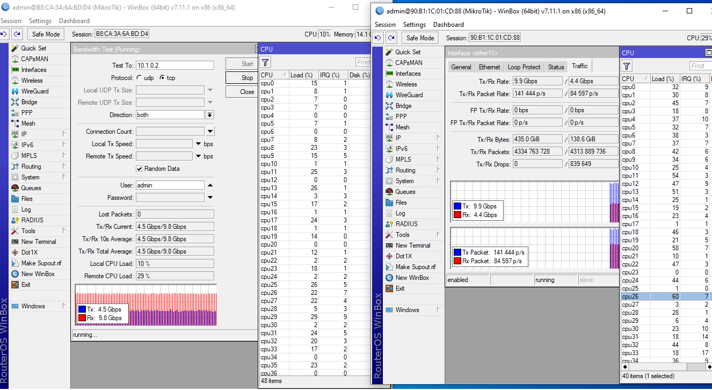Image resolution: width=712 pixels, height=390 pixels.
Task: Select the udp protocol radio button
Action: coord(140,78)
